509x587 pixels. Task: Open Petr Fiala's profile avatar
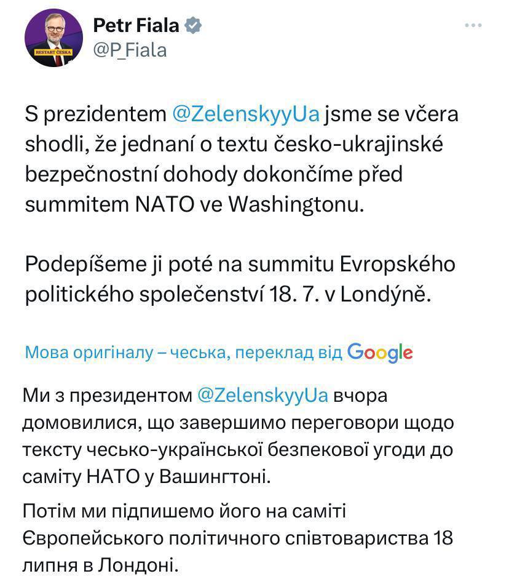pos(53,39)
